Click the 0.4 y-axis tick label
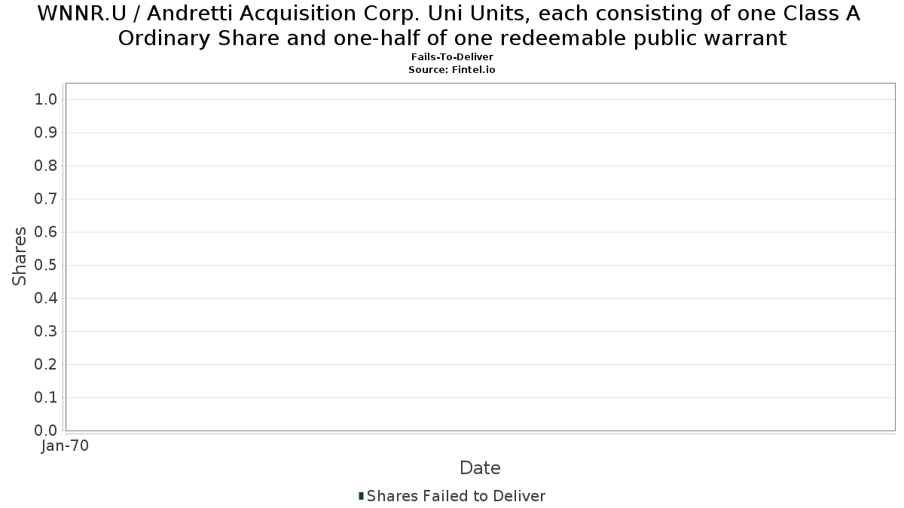 [x=47, y=298]
